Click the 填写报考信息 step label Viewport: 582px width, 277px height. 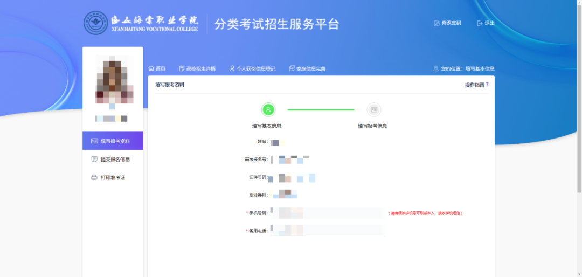click(373, 126)
